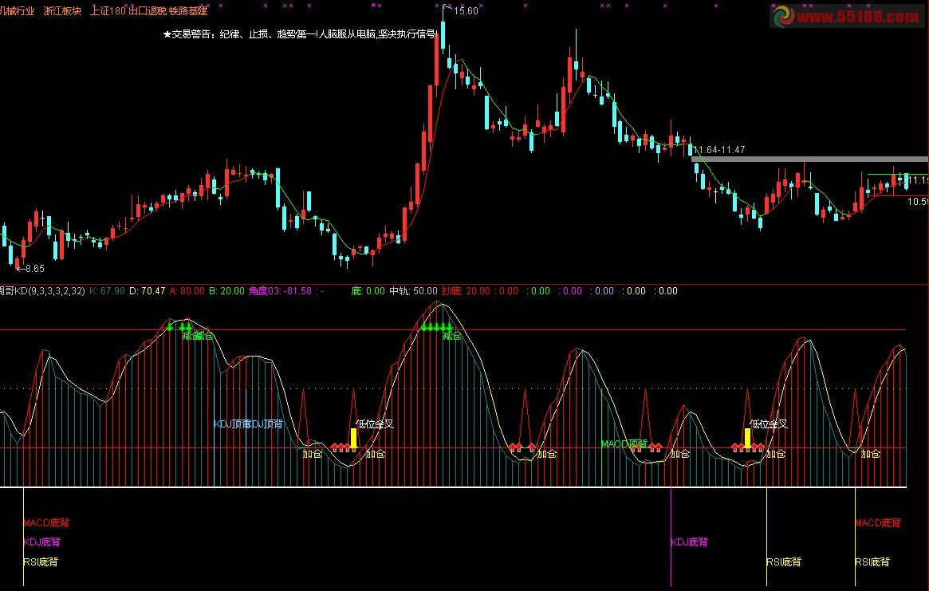Image resolution: width=929 pixels, height=591 pixels.
Task: Click the yellow 低位金叉 bar near MACD顶背
Action: coord(747,437)
